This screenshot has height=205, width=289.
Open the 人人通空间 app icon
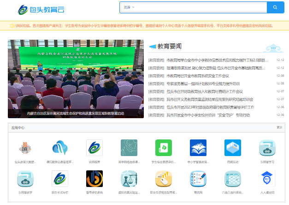click(x=267, y=178)
